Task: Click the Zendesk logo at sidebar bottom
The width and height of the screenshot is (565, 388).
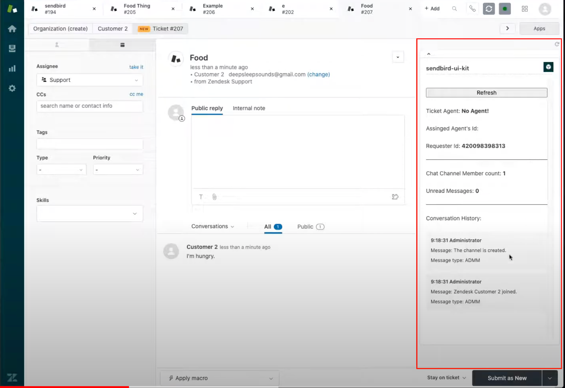Action: pos(12,378)
